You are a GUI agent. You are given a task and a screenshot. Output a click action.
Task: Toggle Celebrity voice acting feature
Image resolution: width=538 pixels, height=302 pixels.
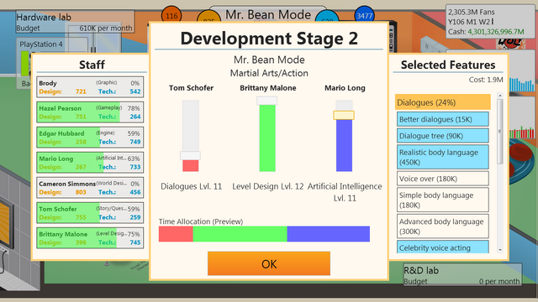pyautogui.click(x=443, y=247)
